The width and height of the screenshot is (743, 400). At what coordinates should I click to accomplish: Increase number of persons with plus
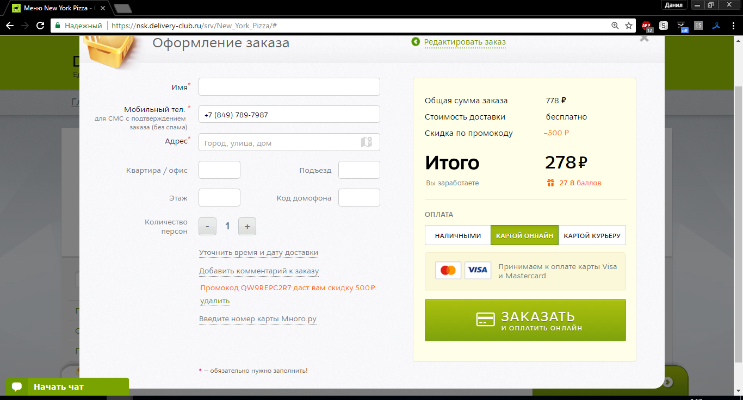pyautogui.click(x=247, y=227)
